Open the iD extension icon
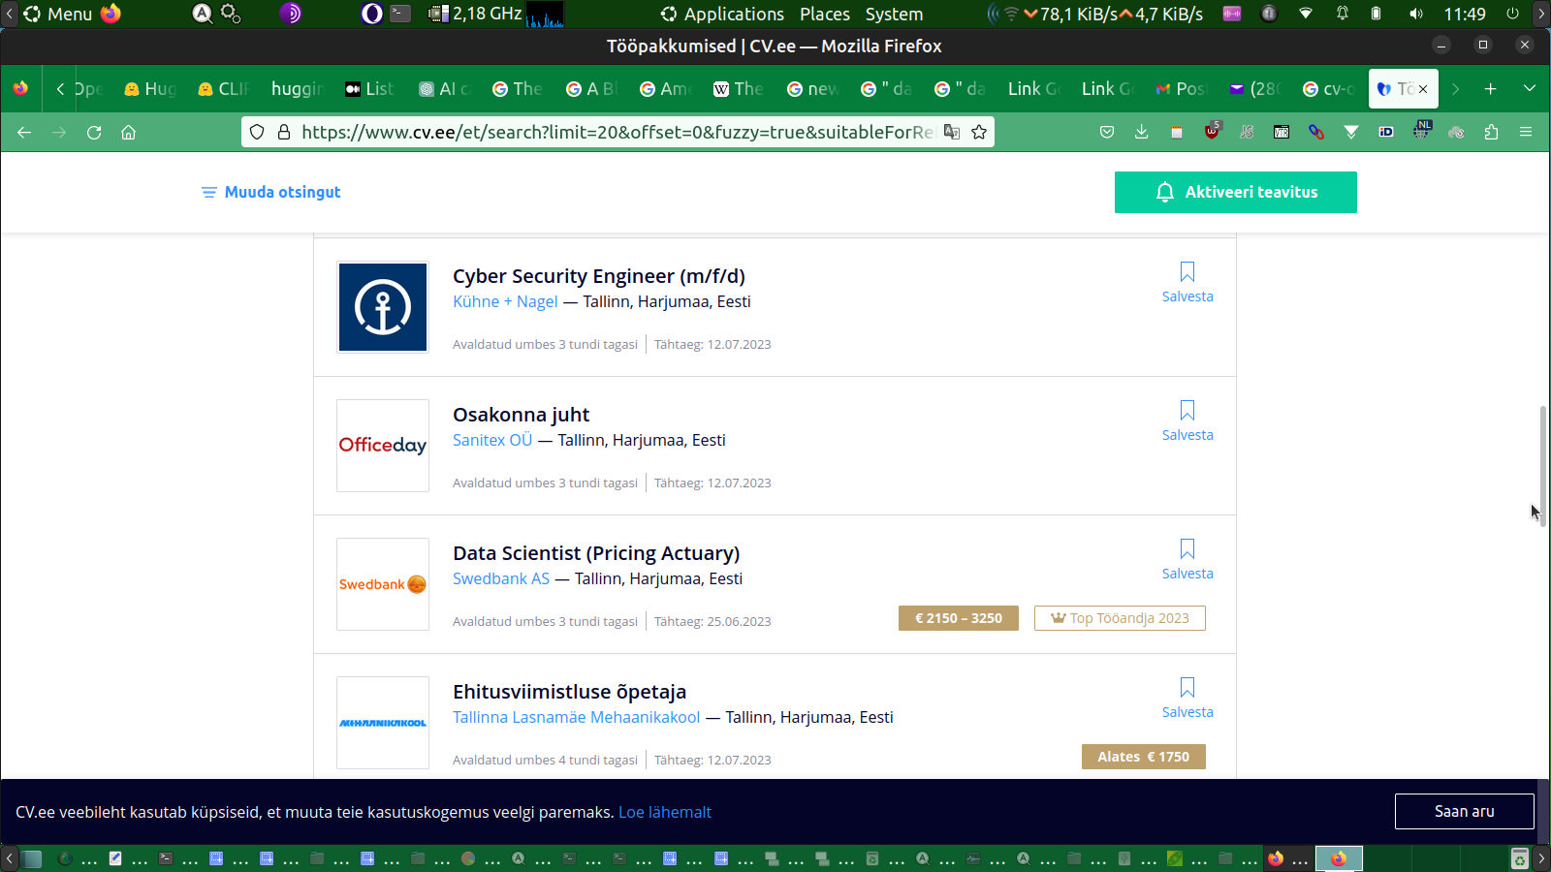1551x872 pixels. (1386, 133)
